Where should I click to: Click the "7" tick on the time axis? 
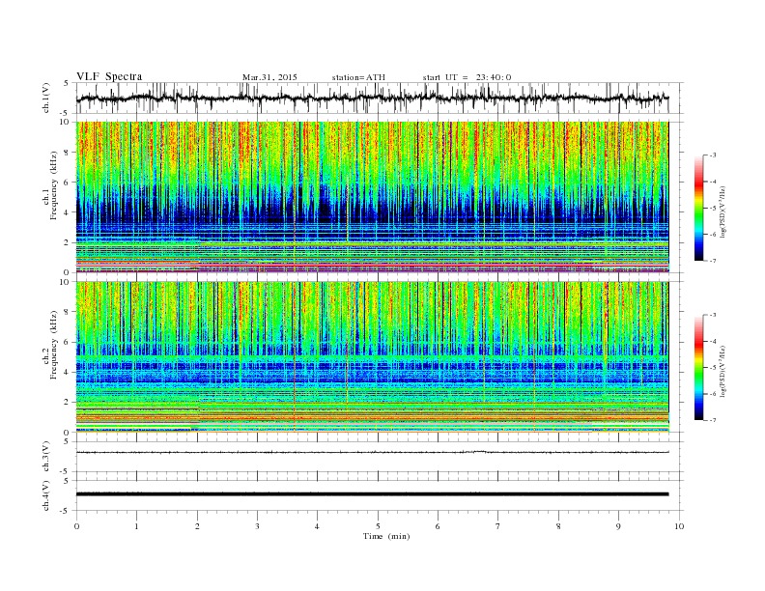497,526
